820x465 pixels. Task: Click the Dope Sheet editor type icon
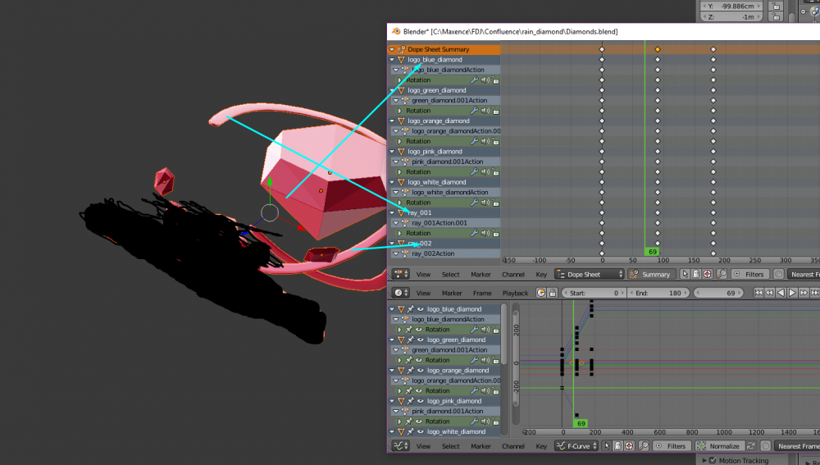[401, 274]
